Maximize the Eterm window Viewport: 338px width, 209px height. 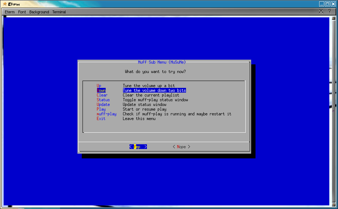point(328,4)
